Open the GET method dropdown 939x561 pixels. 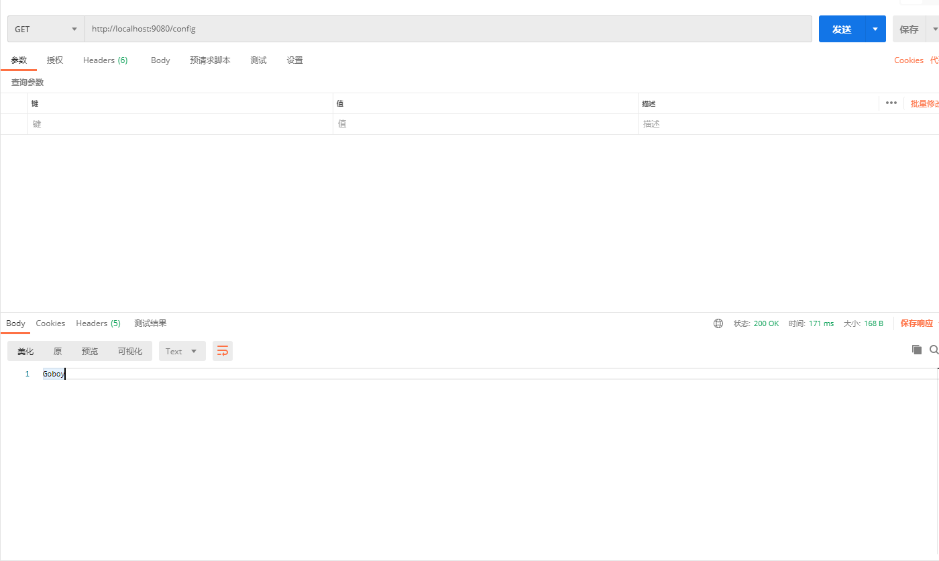[x=46, y=29]
